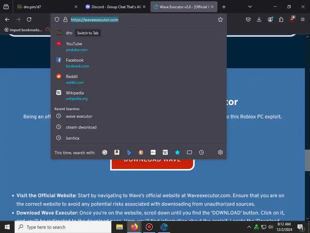Viewport: 310px width, 233px height.
Task: Search this time with Bing
Action: pos(129,152)
